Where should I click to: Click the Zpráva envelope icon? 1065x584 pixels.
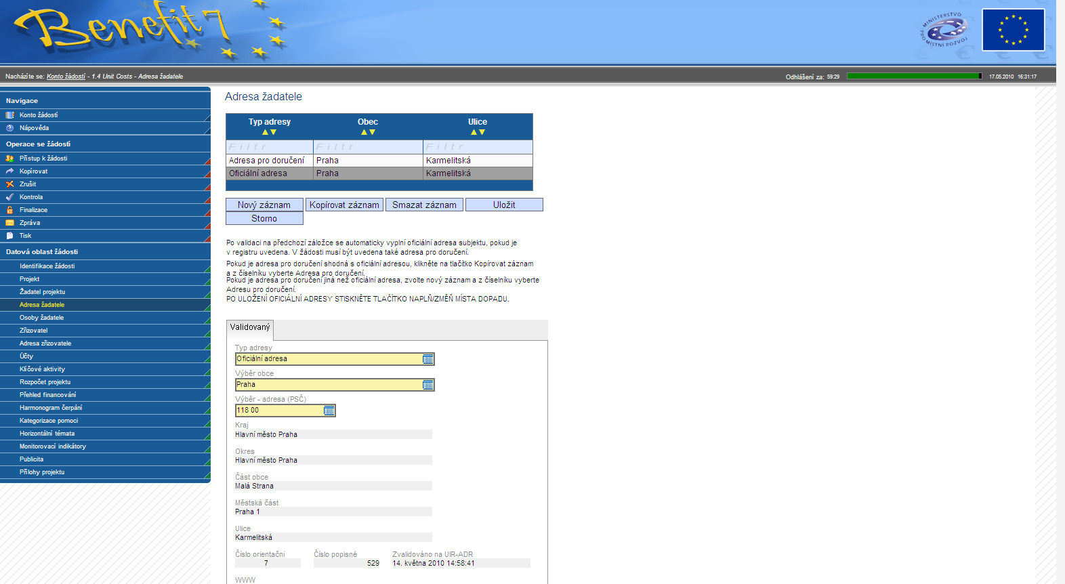pos(9,223)
